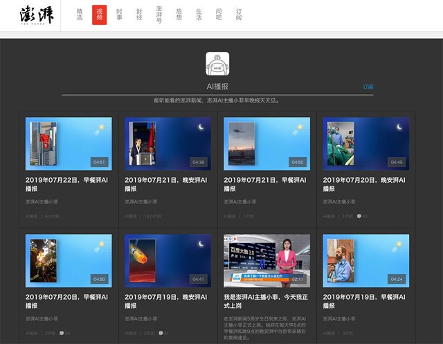This screenshot has height=344, width=443.
Task: Click the 02:11 duration badge on anchor video
Action: pos(298,279)
